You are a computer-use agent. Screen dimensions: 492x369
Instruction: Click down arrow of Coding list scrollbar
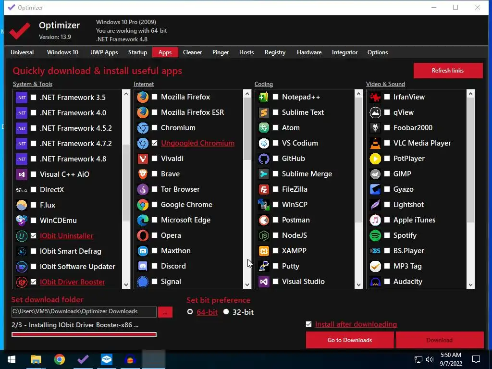[x=358, y=284]
